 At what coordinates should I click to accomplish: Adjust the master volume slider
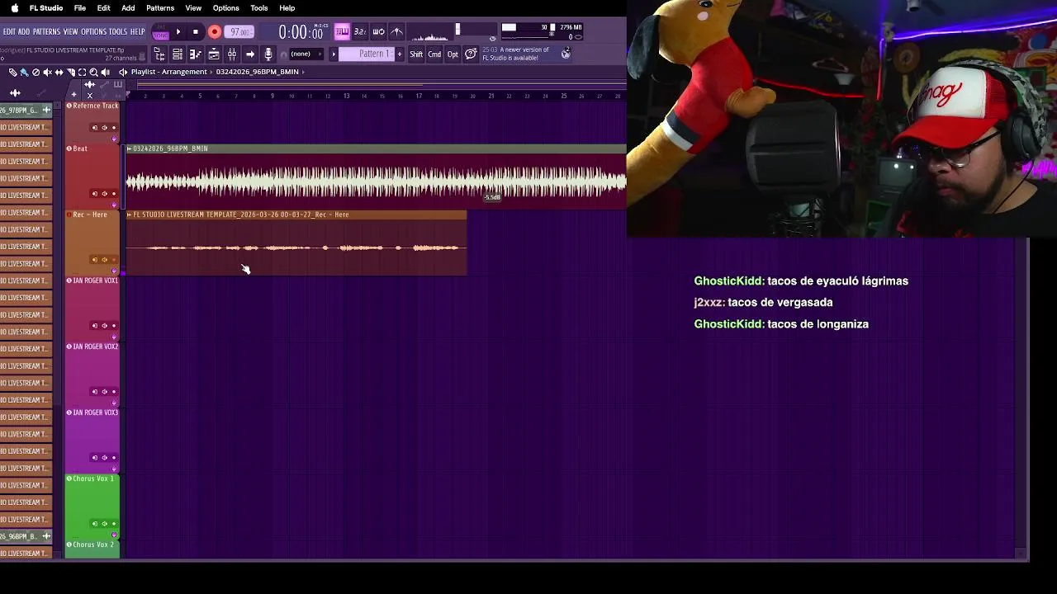(458, 30)
